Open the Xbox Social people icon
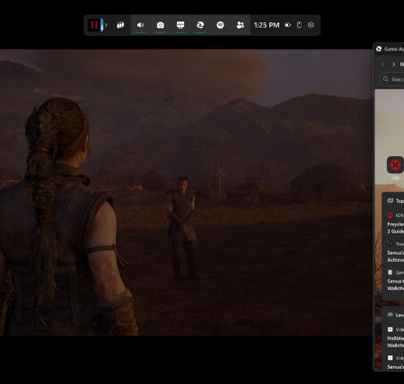 (x=241, y=25)
